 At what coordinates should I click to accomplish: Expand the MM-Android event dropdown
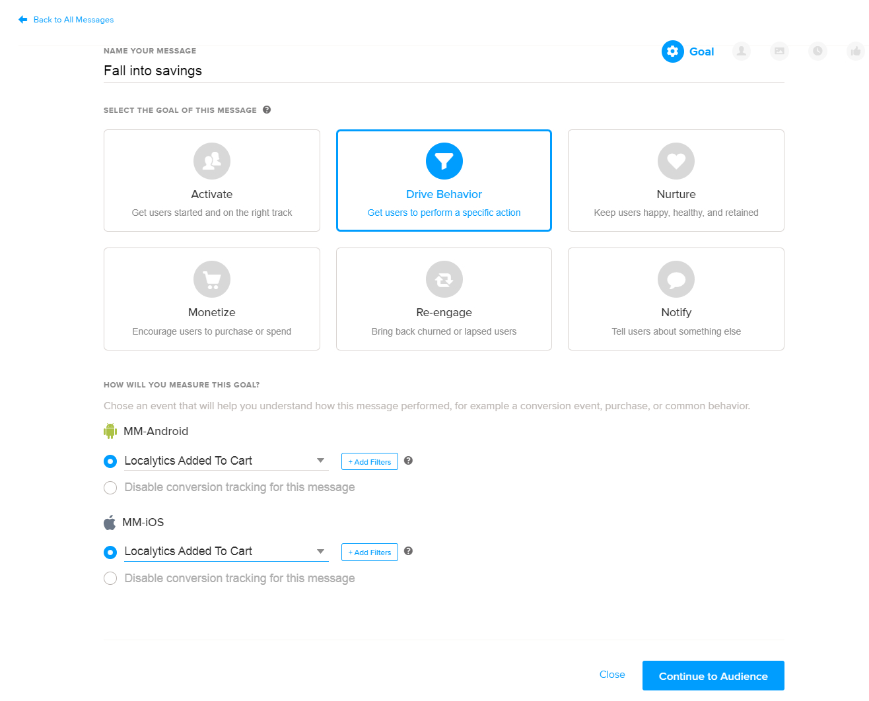(320, 461)
